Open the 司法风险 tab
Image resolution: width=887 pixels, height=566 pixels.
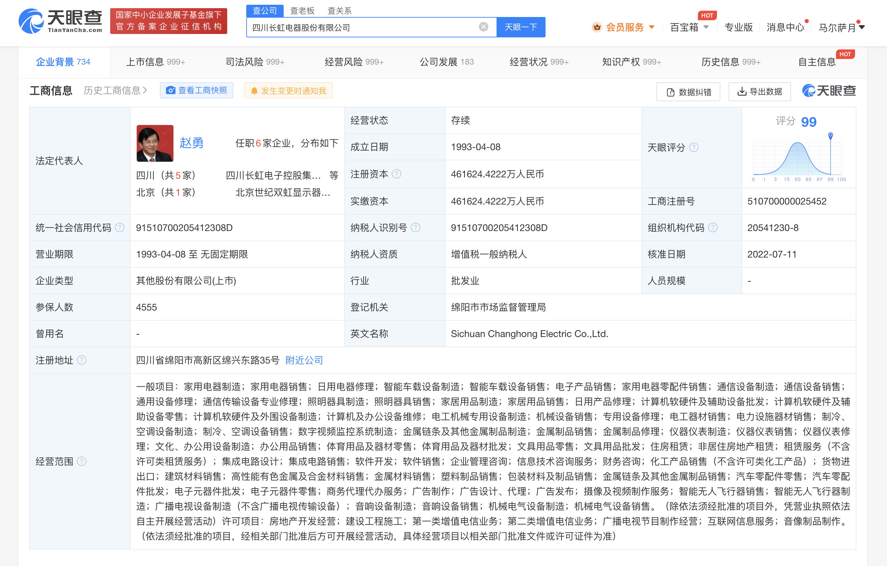pos(254,61)
